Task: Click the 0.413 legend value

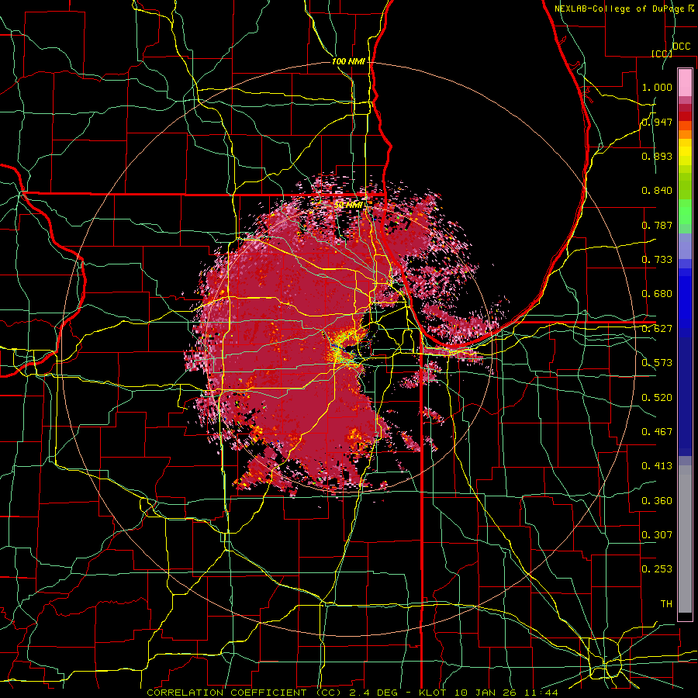Action: (x=657, y=466)
